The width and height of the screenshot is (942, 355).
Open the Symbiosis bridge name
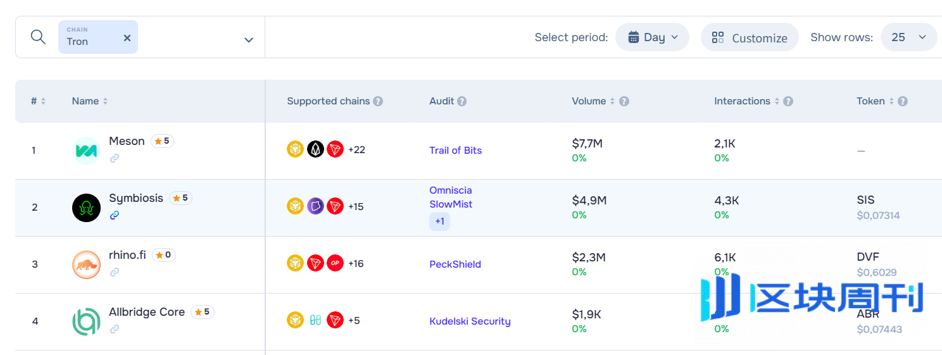tap(136, 198)
